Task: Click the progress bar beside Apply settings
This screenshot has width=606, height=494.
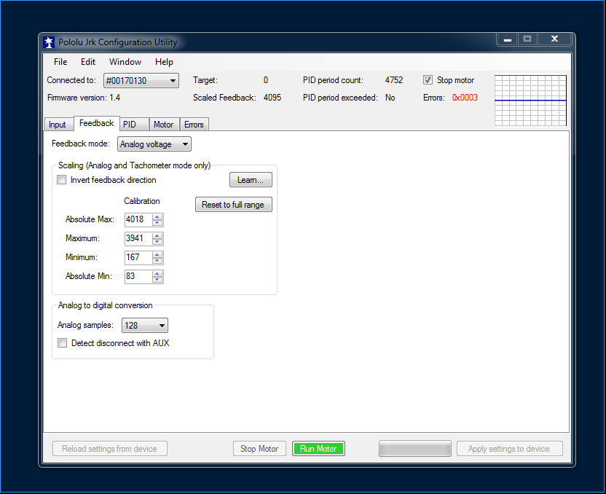Action: click(x=415, y=449)
